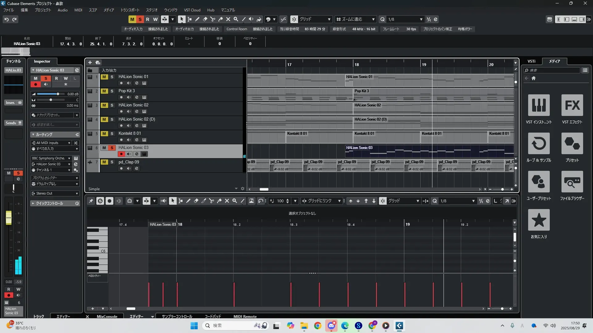Open the VST Effects FX tile
Viewport: 593px width, 333px height.
[x=572, y=105]
